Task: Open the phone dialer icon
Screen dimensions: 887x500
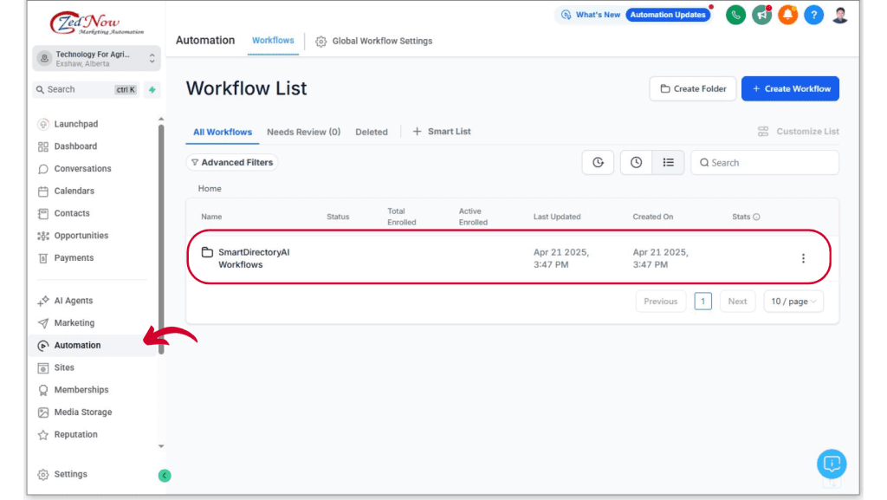Action: tap(735, 15)
